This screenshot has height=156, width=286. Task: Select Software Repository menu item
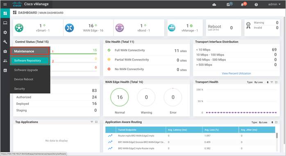(x=30, y=60)
